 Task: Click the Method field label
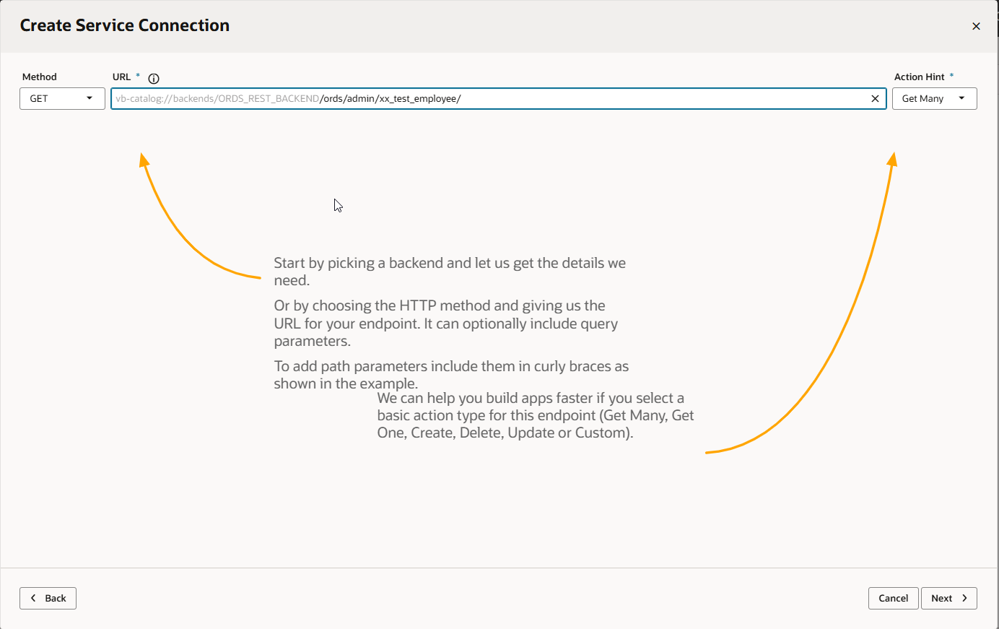coord(40,77)
